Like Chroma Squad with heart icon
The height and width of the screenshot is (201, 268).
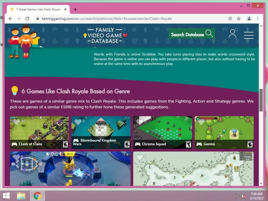click(x=140, y=122)
